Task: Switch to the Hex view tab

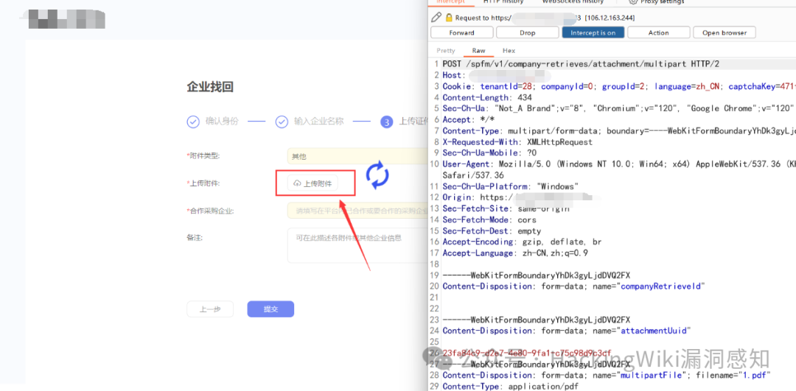Action: click(509, 51)
